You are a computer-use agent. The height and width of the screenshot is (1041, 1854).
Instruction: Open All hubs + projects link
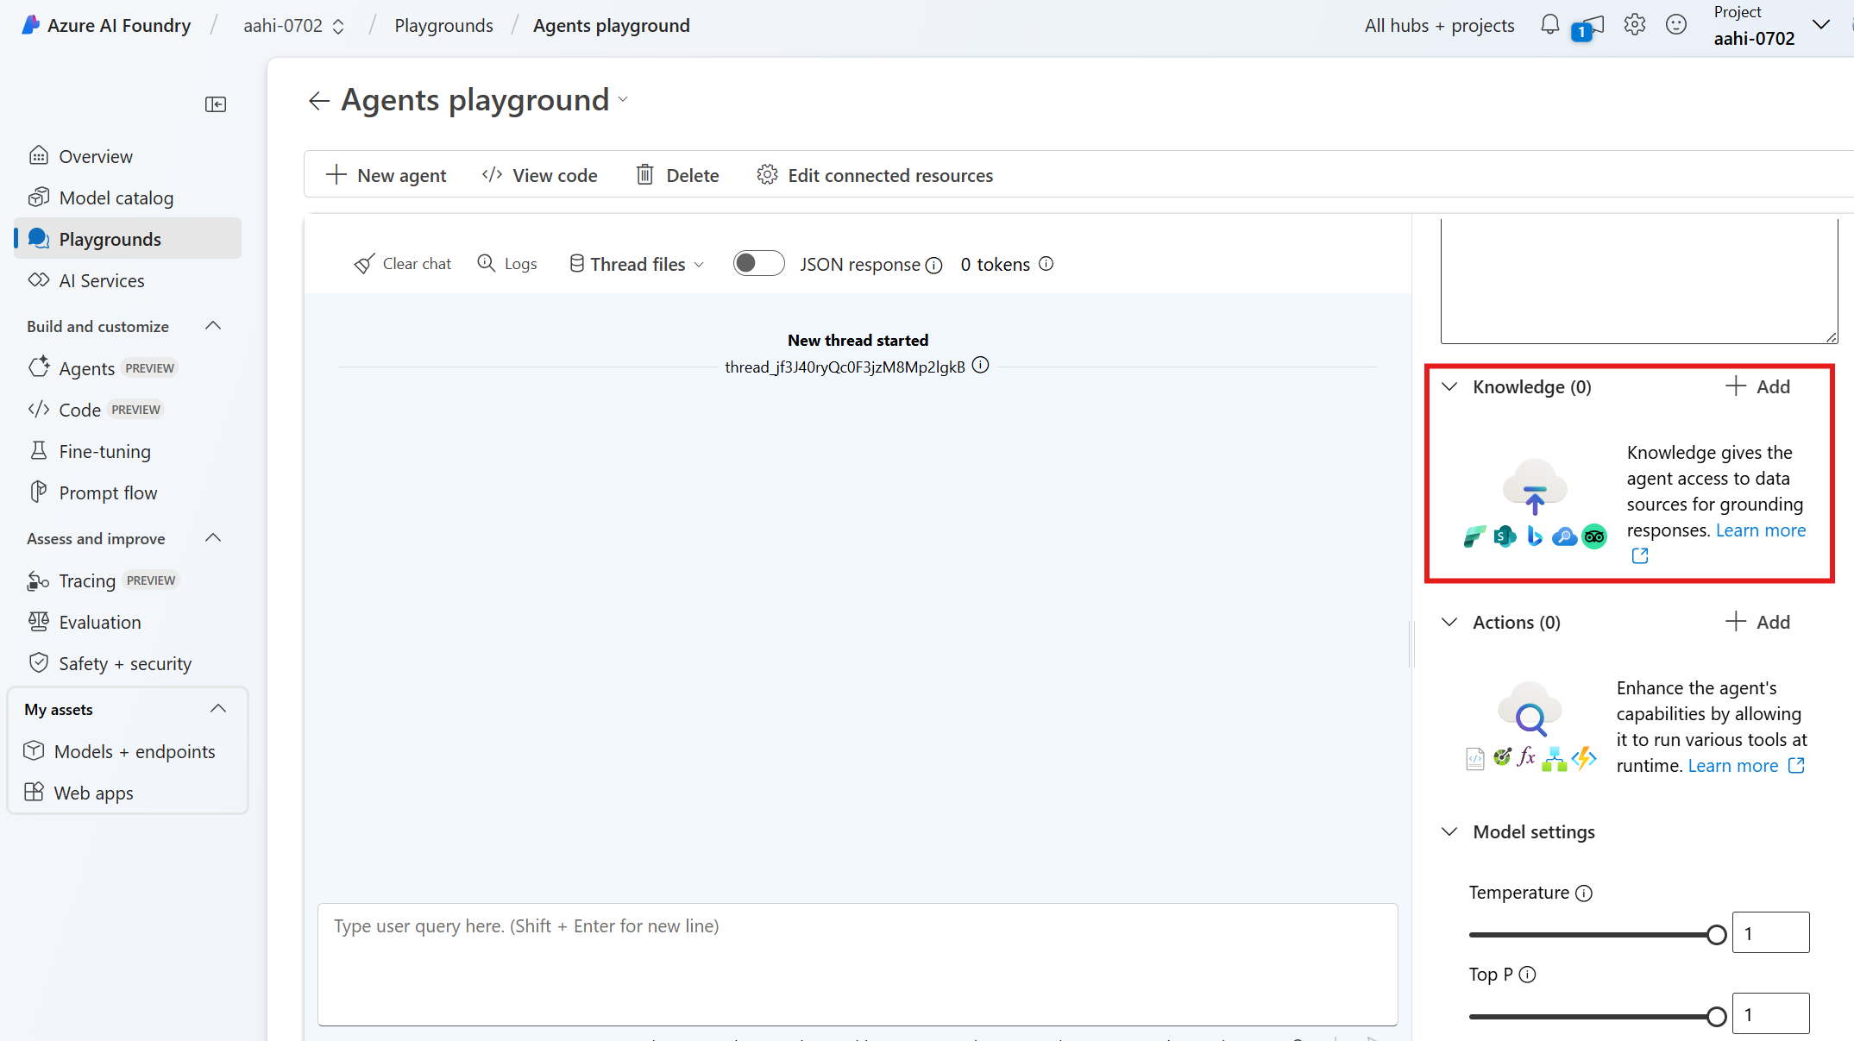coord(1439,26)
